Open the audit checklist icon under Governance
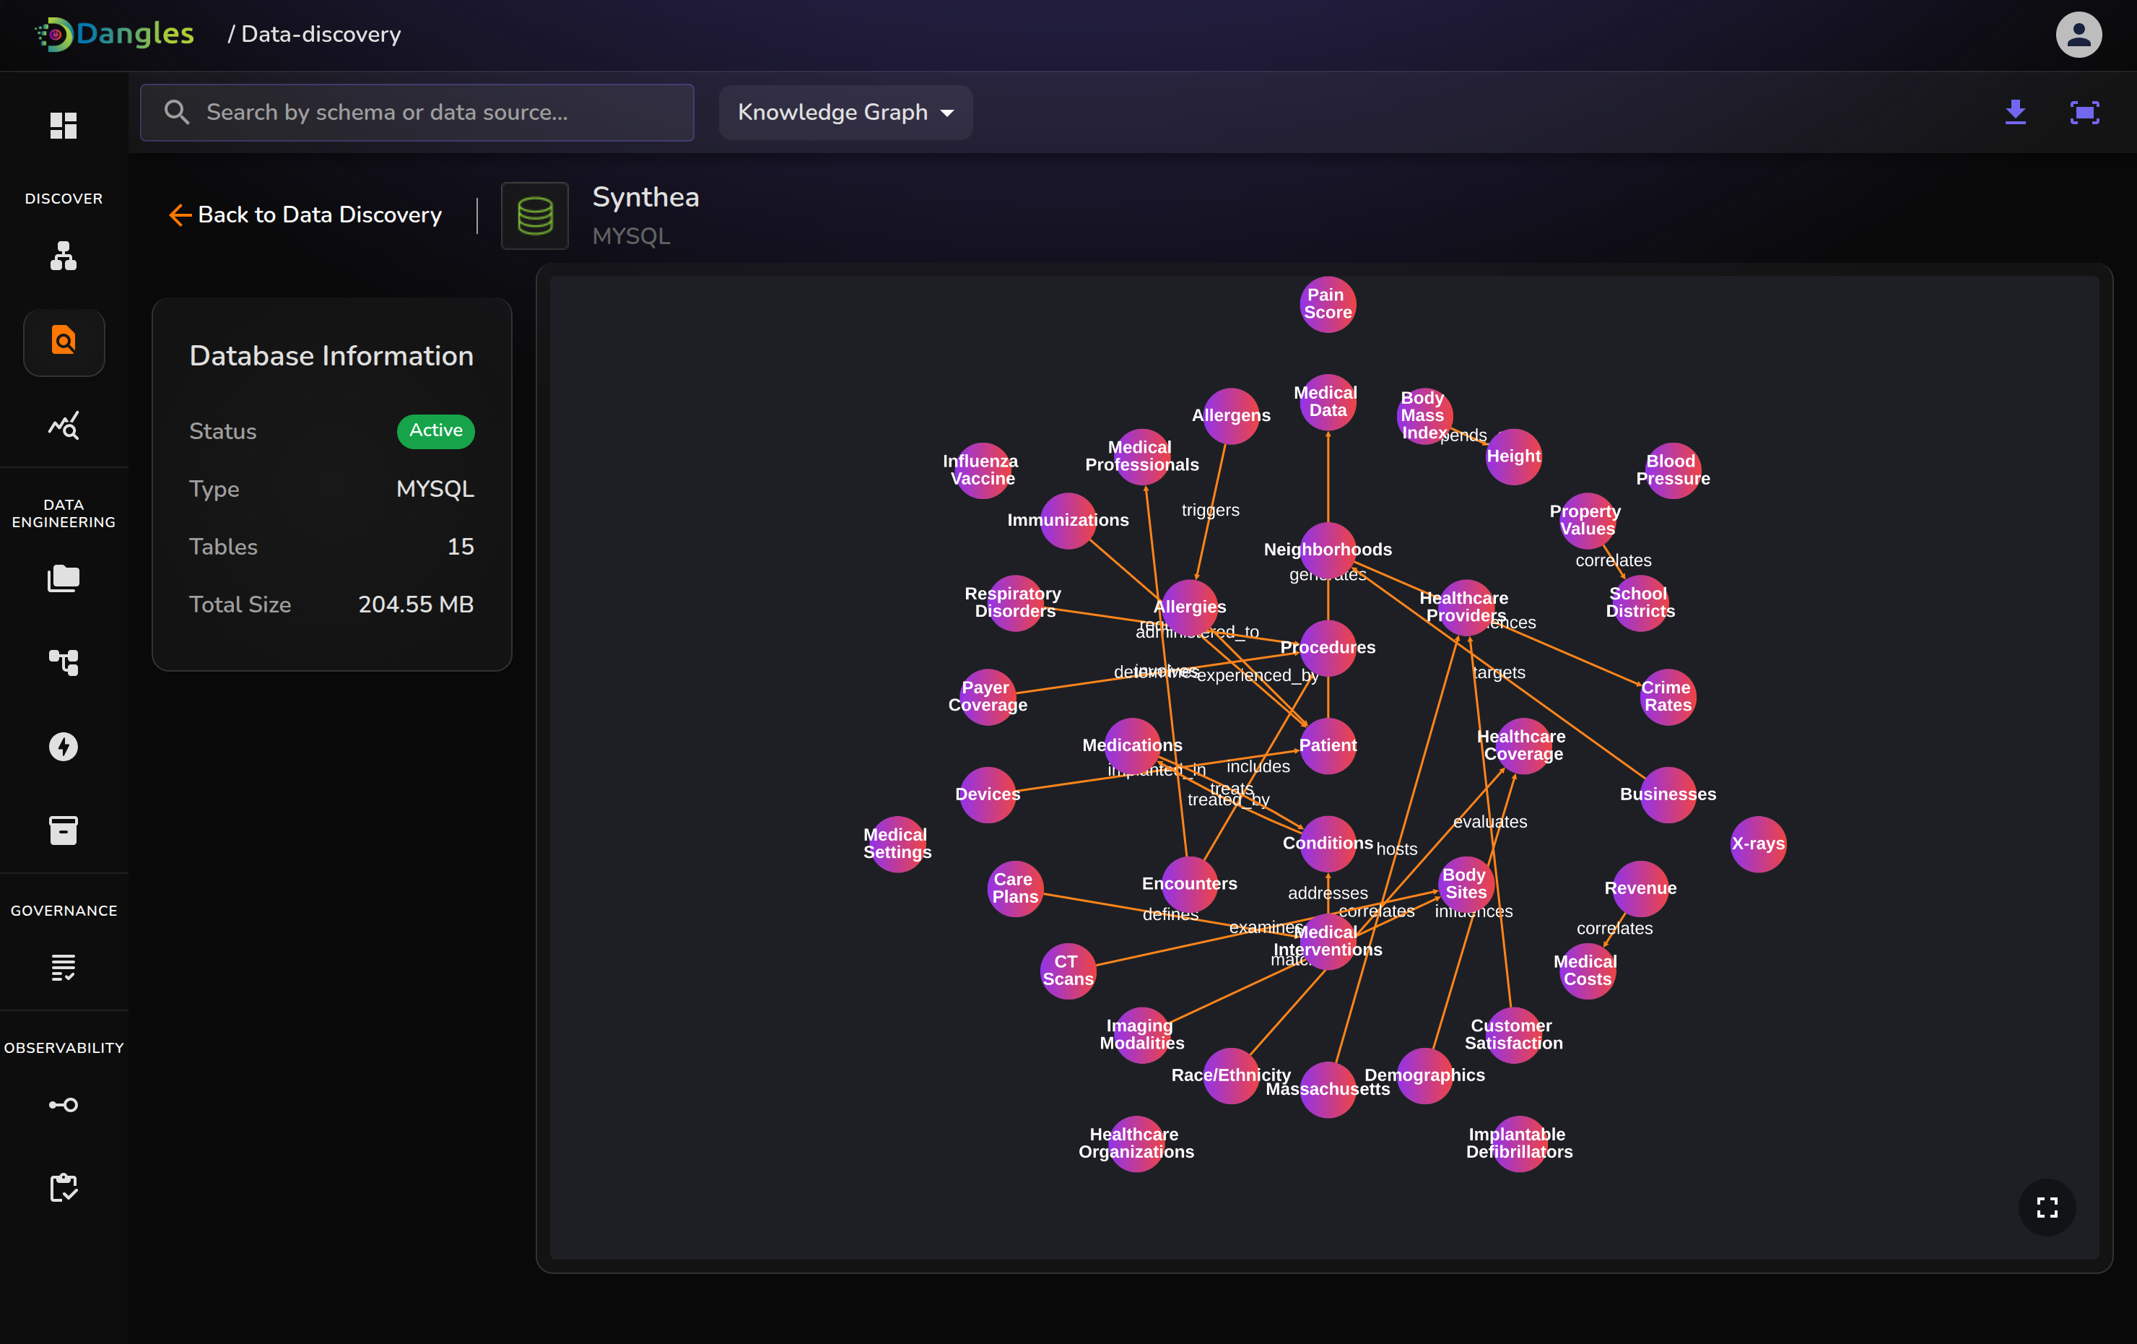The width and height of the screenshot is (2137, 1344). (63, 968)
